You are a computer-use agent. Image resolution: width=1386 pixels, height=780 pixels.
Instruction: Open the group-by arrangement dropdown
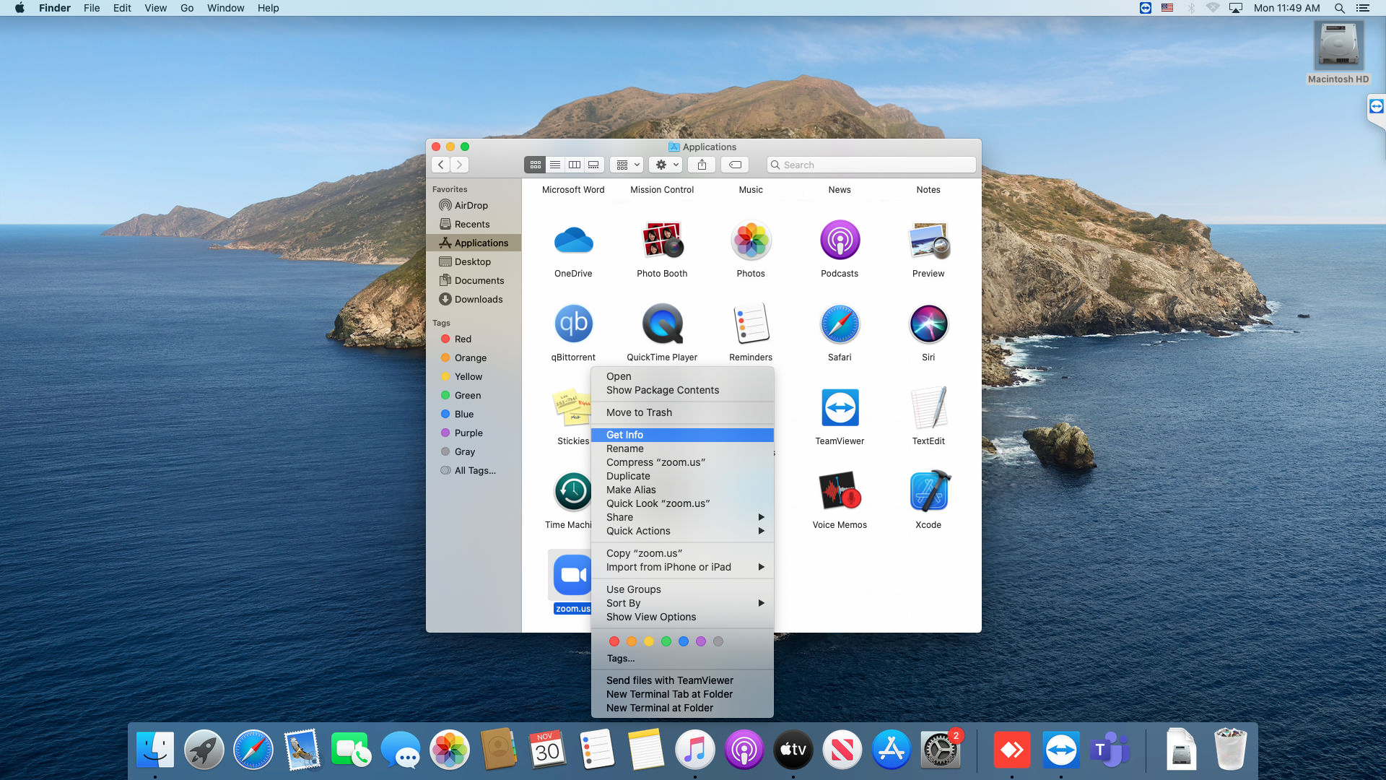(x=626, y=165)
